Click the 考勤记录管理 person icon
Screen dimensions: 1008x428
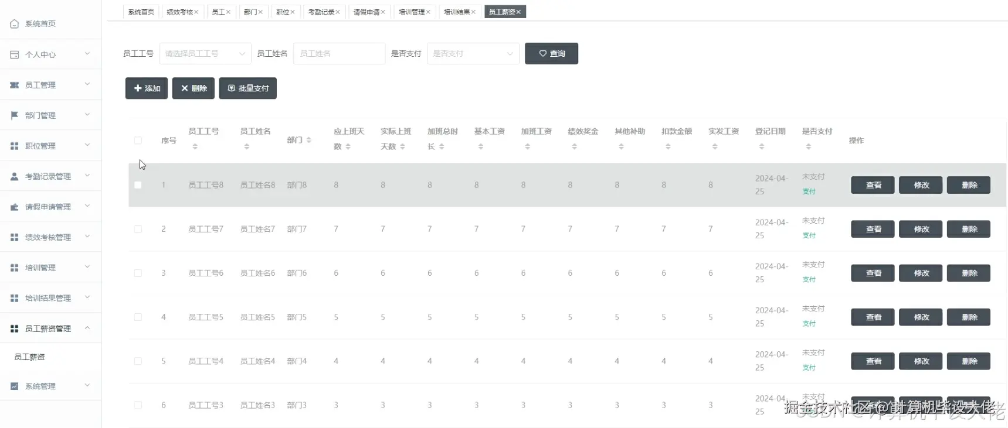coord(15,176)
